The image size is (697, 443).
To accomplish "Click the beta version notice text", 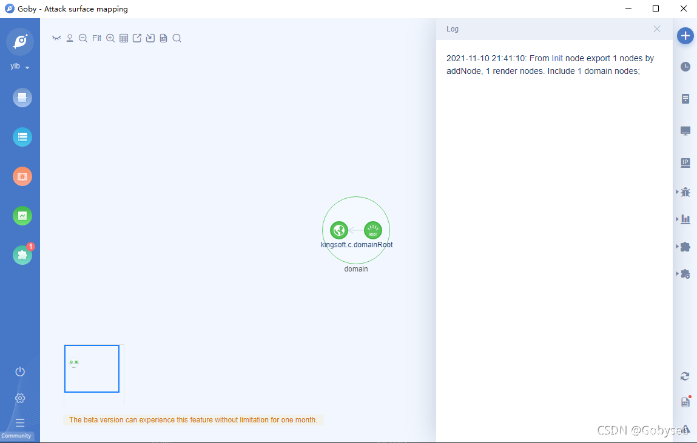I will (194, 420).
